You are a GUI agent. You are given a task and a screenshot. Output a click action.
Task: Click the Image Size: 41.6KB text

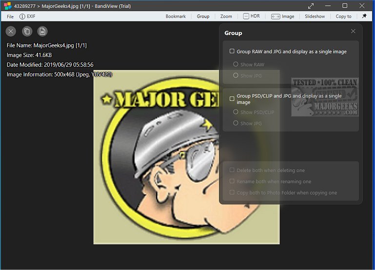[x=29, y=55]
